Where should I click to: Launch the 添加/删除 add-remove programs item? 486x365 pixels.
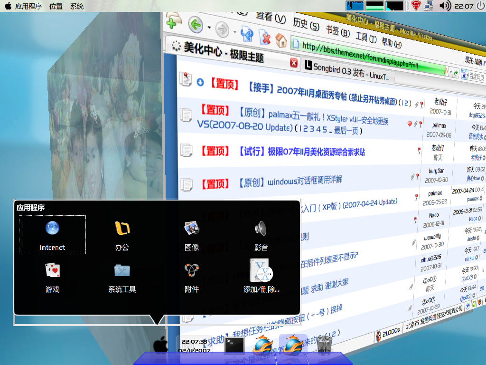[x=261, y=276]
